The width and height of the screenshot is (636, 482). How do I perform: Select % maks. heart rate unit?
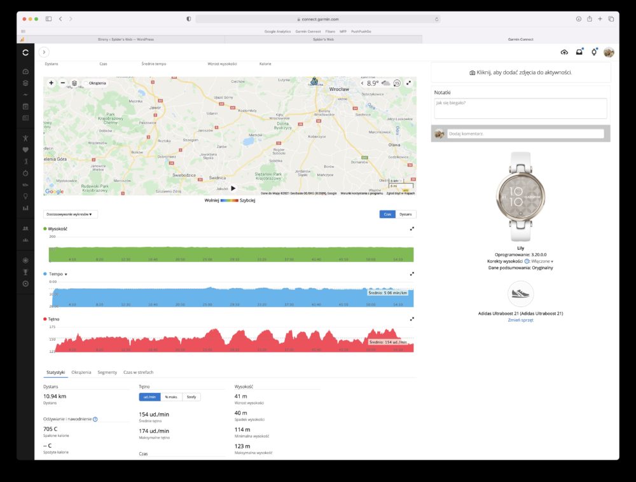tap(171, 397)
